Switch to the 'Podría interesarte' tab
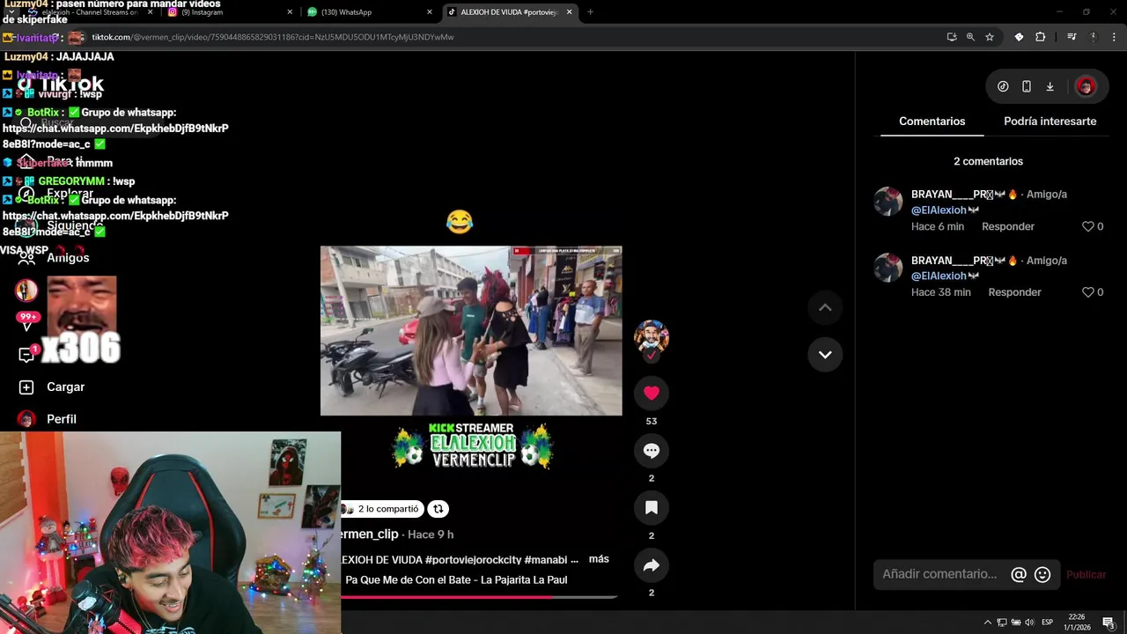The image size is (1127, 634). coord(1050,122)
